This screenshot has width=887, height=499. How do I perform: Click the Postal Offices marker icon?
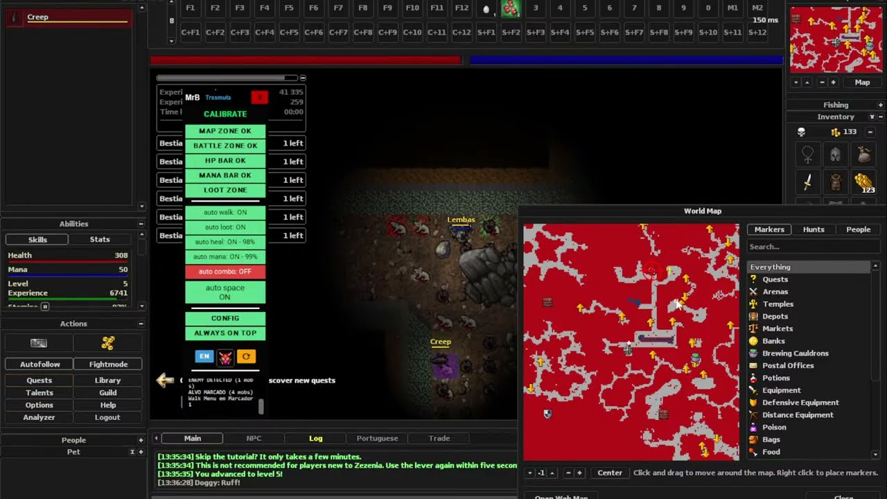point(753,366)
